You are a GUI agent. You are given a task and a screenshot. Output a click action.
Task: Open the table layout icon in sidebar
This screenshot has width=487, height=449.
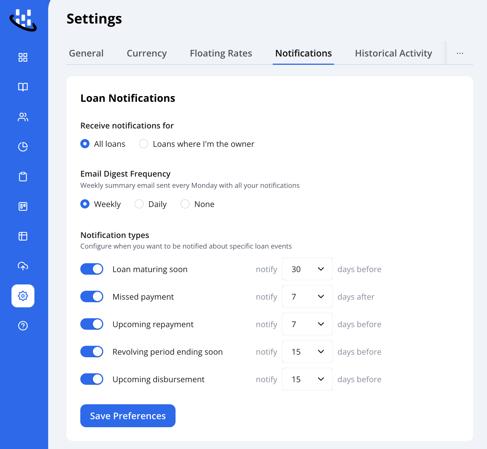23,236
